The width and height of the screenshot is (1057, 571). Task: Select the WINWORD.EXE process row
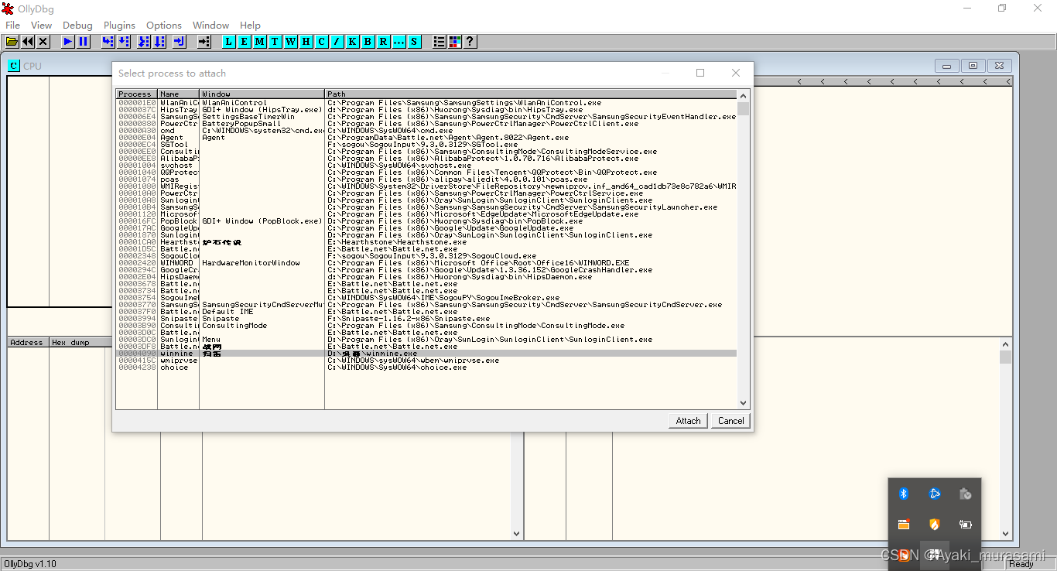[426, 263]
